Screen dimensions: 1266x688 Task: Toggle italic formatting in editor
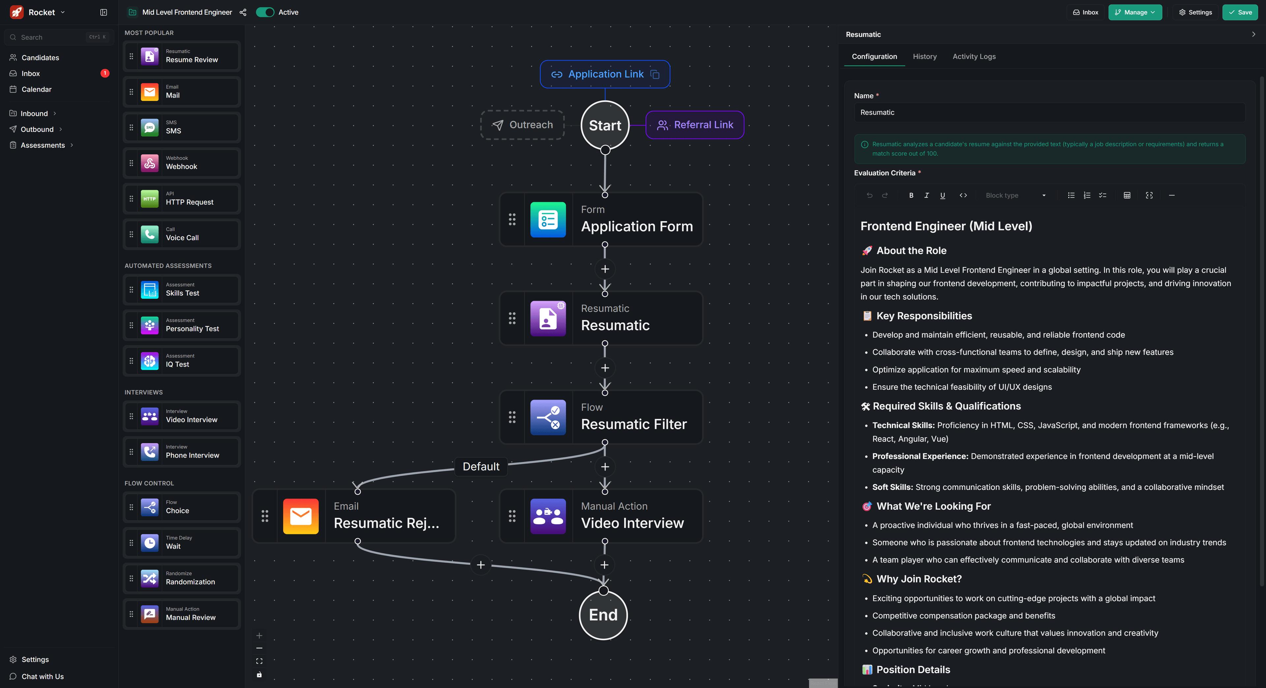click(x=926, y=195)
